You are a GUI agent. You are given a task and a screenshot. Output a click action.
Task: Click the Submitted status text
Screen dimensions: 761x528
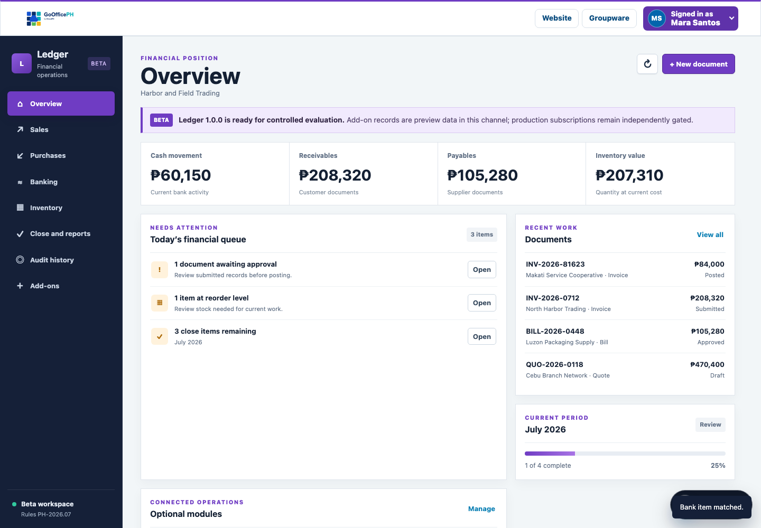[x=710, y=309]
